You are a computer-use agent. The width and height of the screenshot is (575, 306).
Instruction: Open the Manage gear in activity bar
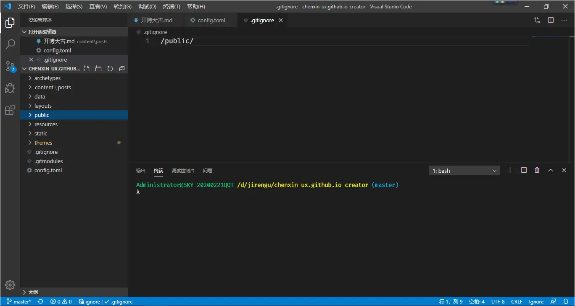coord(10,285)
